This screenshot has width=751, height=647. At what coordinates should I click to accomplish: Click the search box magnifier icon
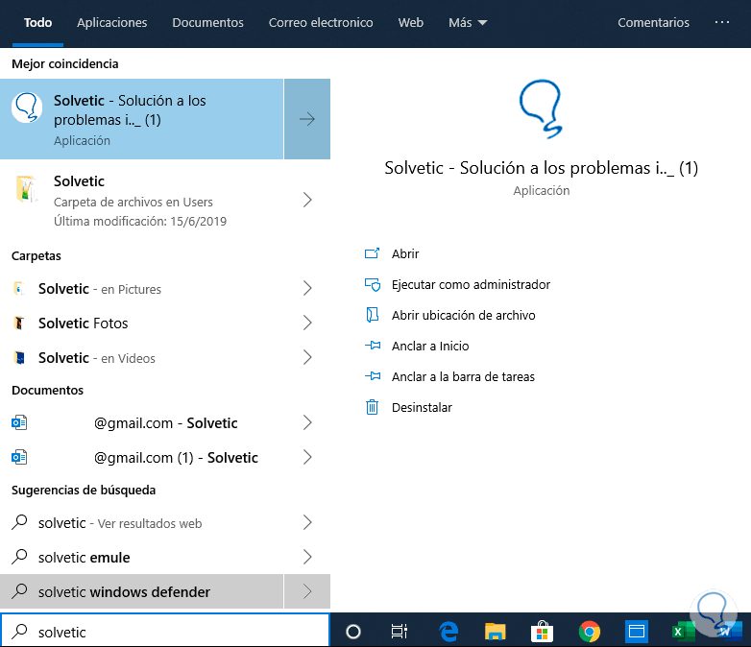point(19,632)
